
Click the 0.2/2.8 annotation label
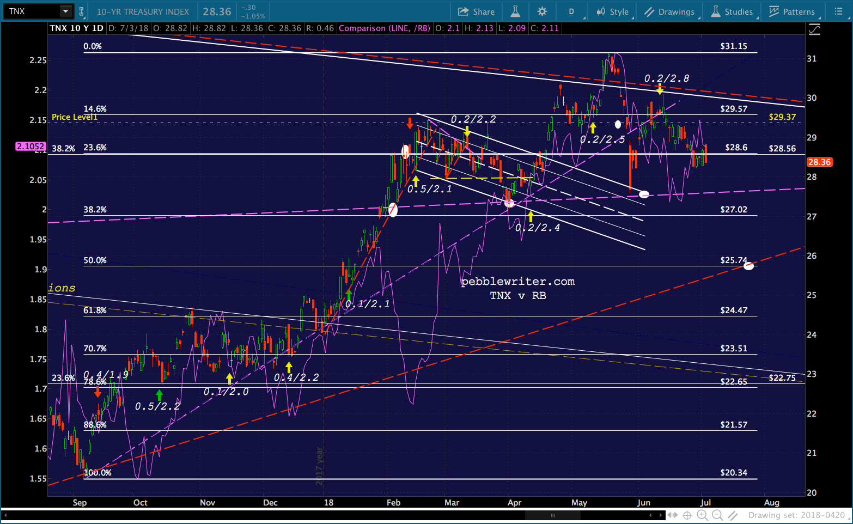point(667,78)
